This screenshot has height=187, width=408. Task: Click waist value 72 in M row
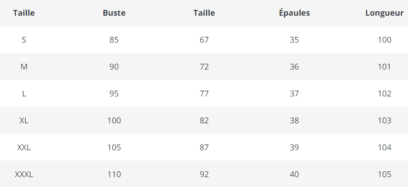coord(204,67)
